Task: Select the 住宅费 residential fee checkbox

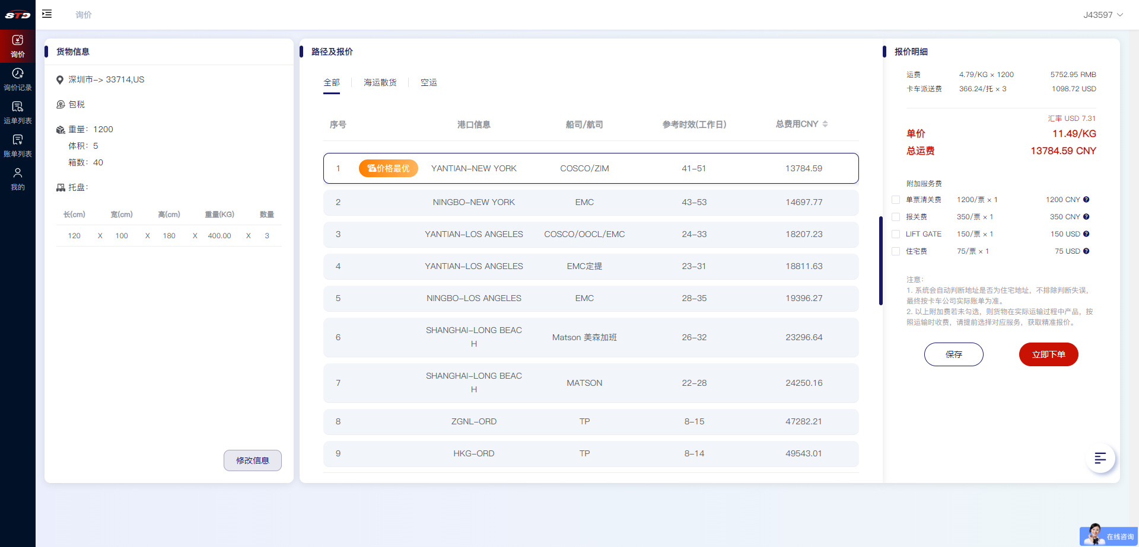Action: 896,251
